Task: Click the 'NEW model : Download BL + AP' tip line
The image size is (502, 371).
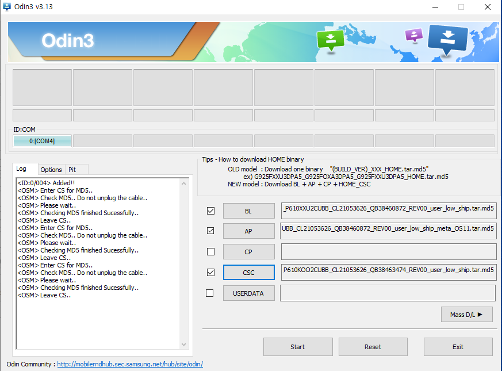Action: pos(299,184)
